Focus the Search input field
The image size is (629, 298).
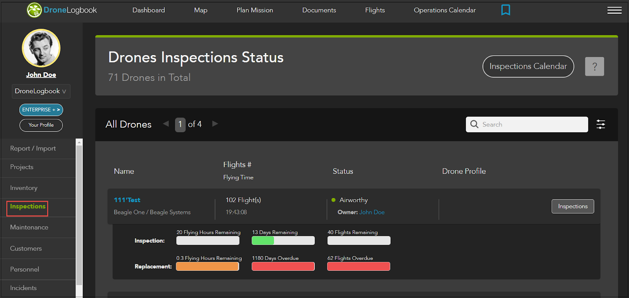(x=527, y=124)
